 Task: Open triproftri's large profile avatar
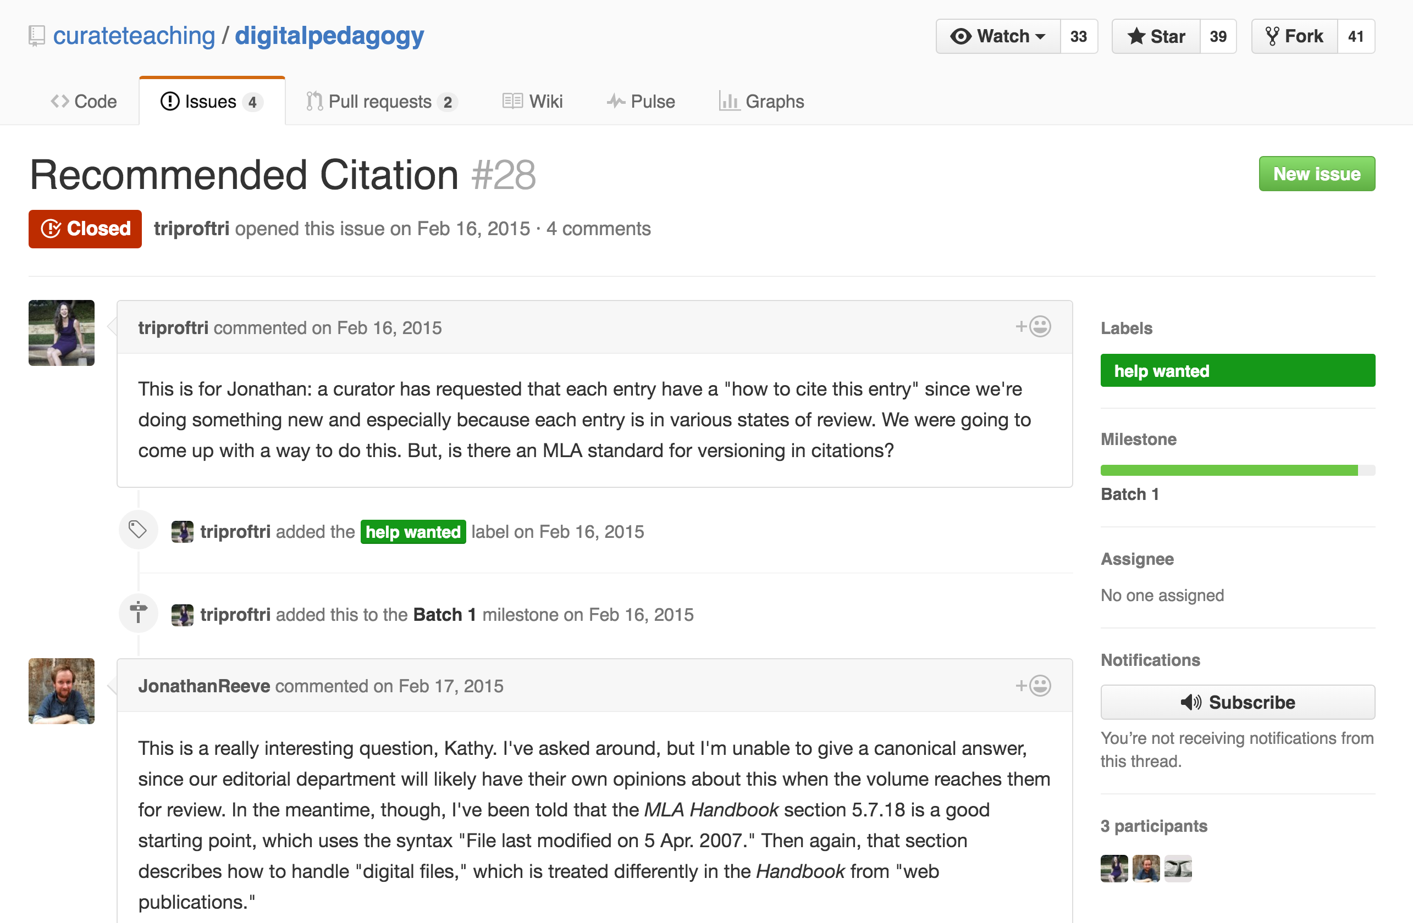coord(62,333)
